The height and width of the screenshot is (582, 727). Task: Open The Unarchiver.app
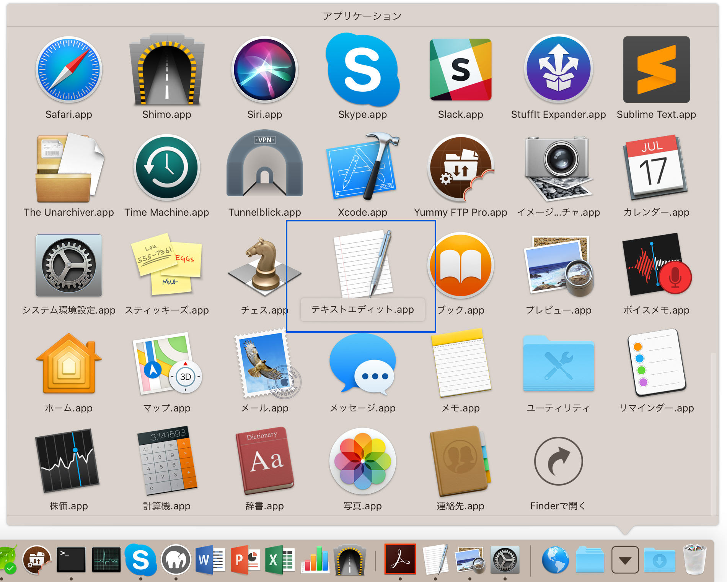tap(69, 168)
